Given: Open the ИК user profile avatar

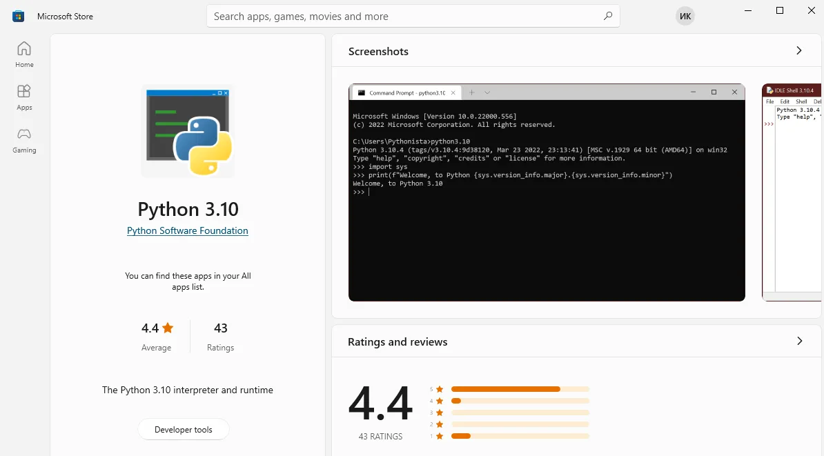Looking at the screenshot, I should (685, 17).
